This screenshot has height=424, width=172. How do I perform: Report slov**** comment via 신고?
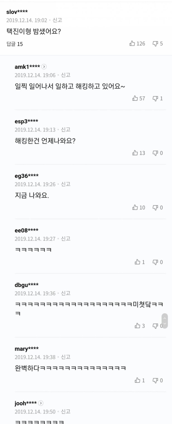(x=57, y=20)
